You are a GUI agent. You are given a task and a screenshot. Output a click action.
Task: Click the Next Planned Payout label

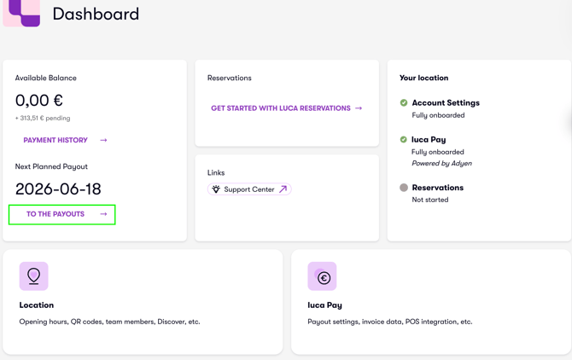point(51,166)
